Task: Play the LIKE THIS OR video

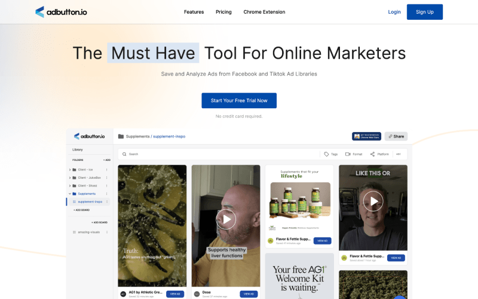Action: tap(373, 201)
